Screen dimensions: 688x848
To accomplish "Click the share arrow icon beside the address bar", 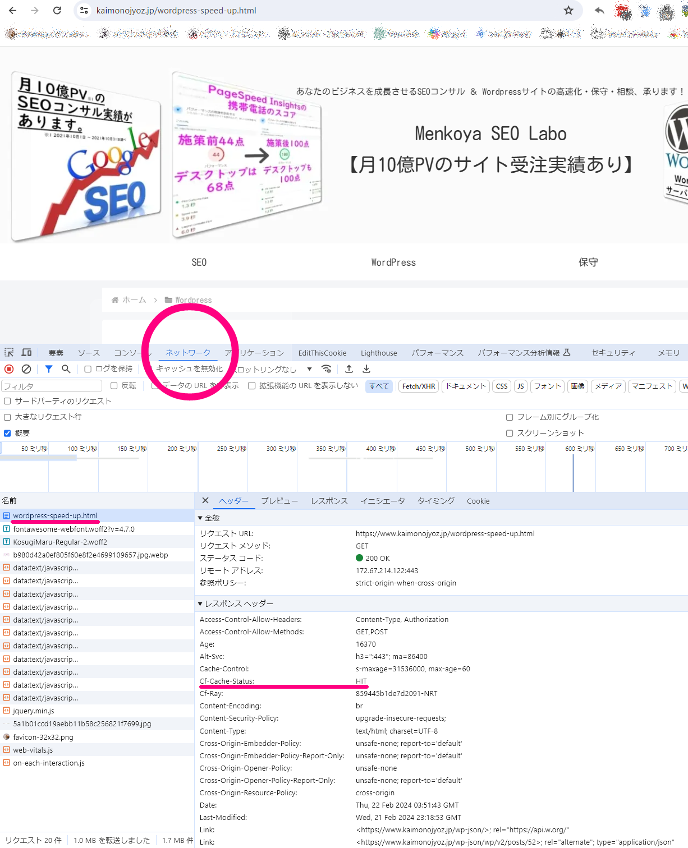I will point(599,11).
